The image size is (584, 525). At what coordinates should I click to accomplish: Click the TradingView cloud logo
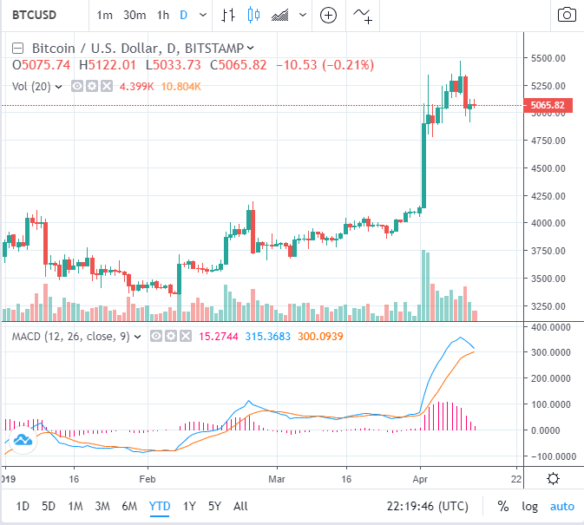pyautogui.click(x=22, y=440)
